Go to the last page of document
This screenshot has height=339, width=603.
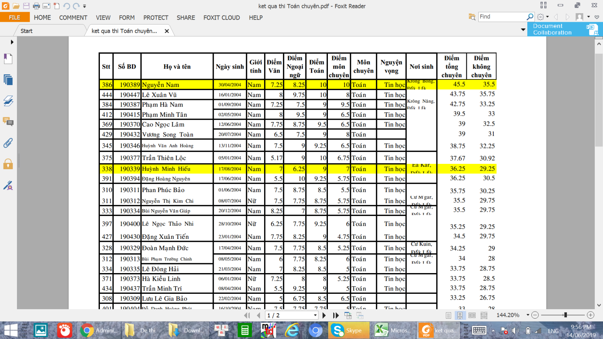click(x=335, y=315)
